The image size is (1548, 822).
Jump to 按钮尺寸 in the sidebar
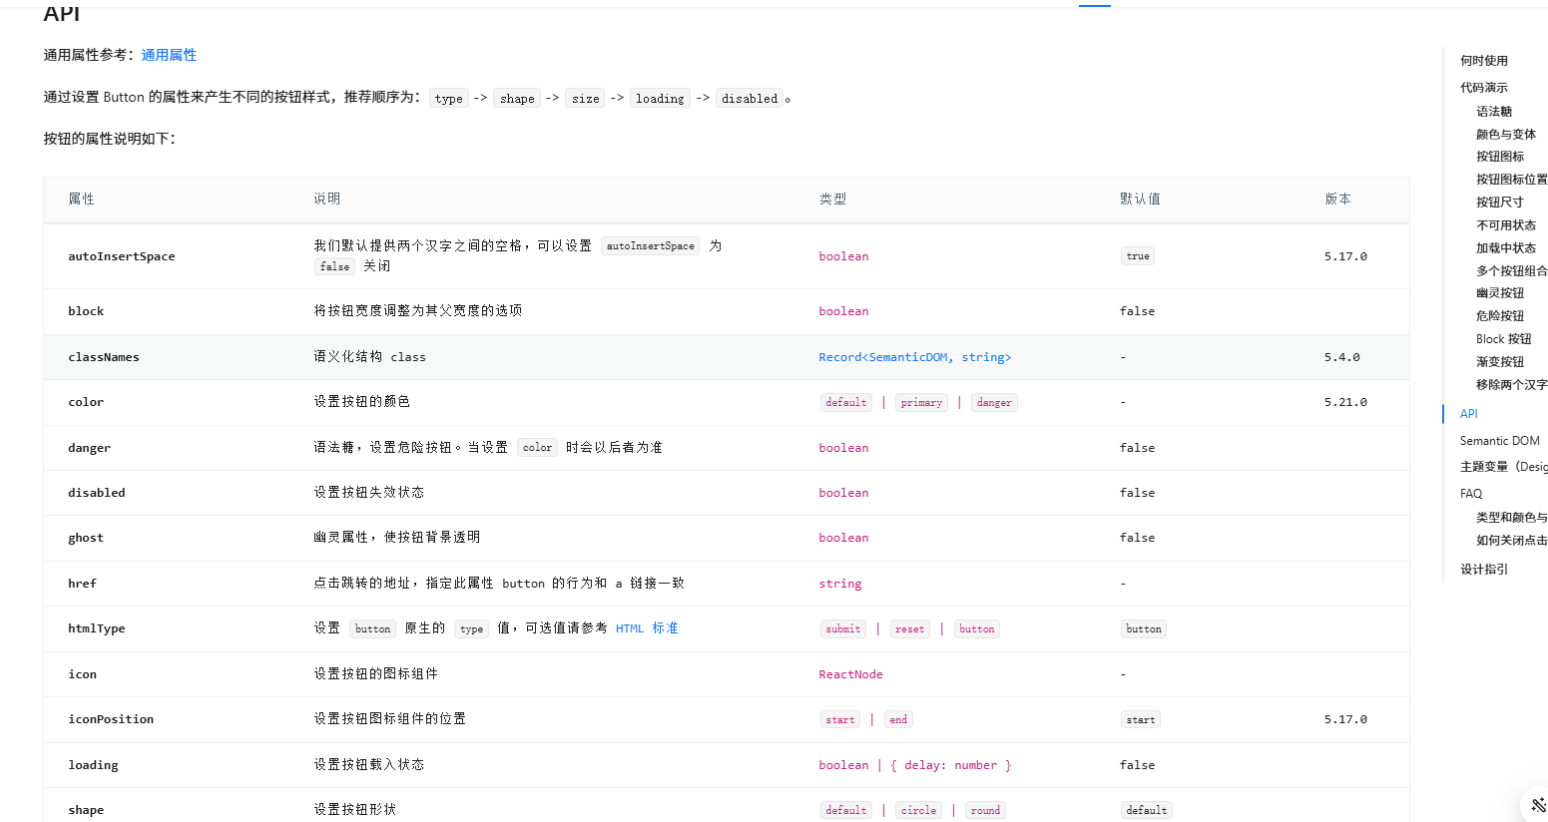click(x=1499, y=203)
